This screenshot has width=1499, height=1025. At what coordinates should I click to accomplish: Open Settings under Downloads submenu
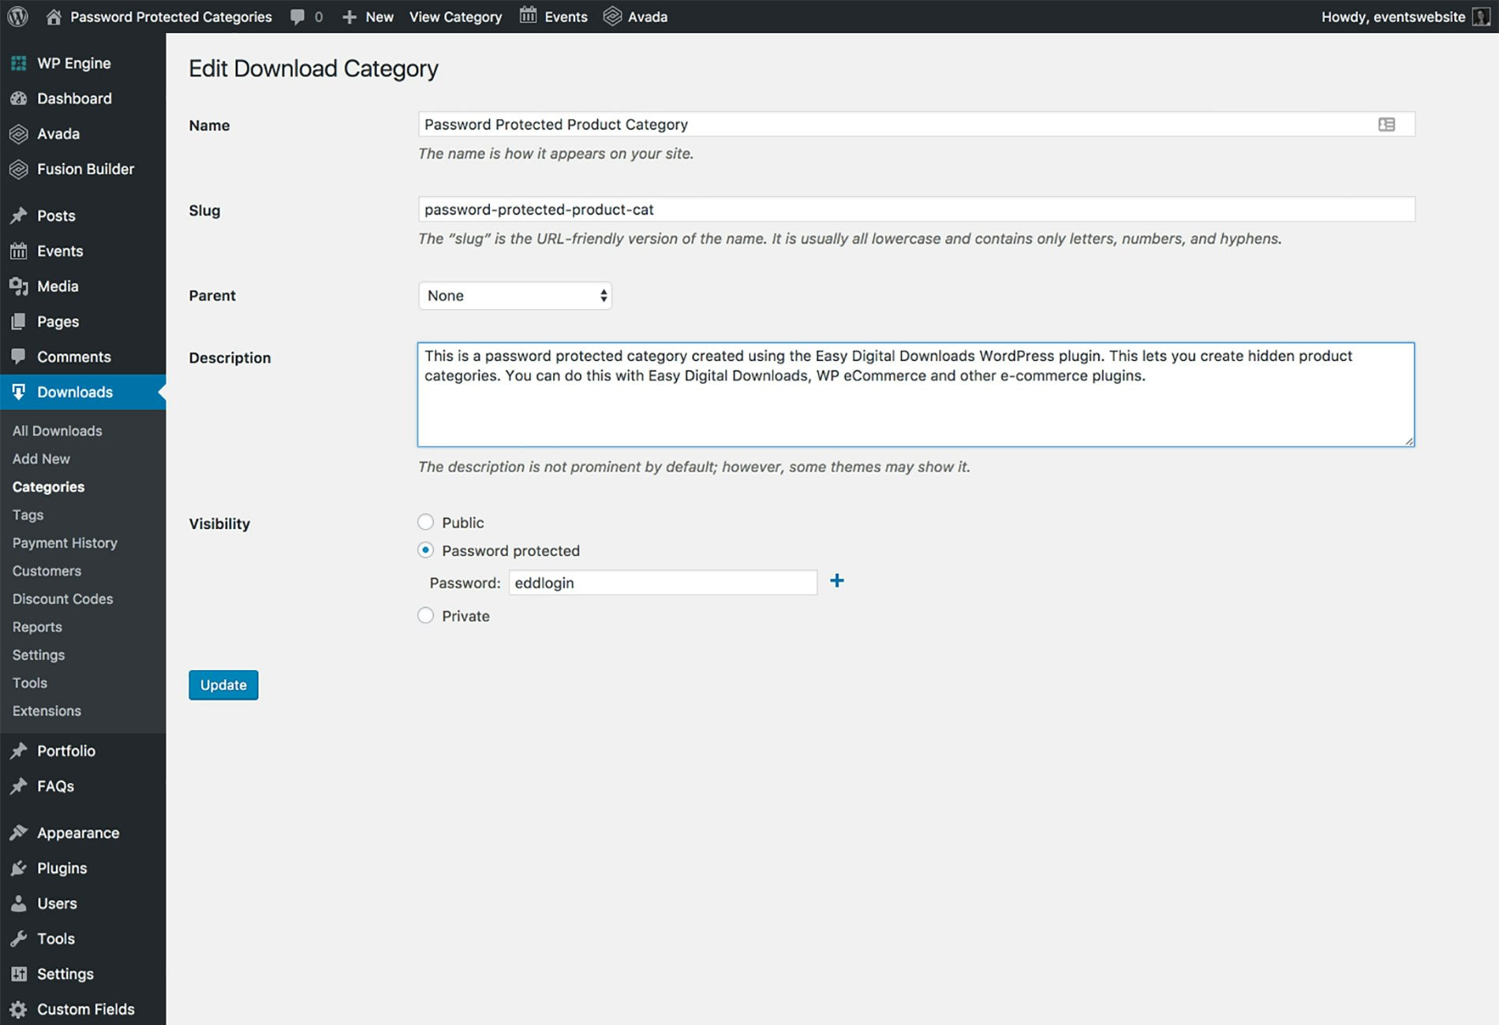pyautogui.click(x=39, y=655)
